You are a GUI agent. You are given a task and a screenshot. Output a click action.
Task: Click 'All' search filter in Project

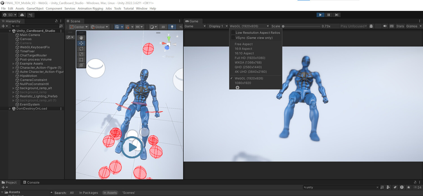pos(72,193)
